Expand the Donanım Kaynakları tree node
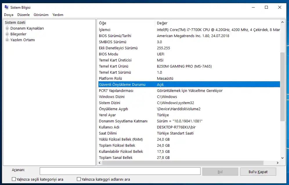289x185 pixels. click(x=7, y=28)
